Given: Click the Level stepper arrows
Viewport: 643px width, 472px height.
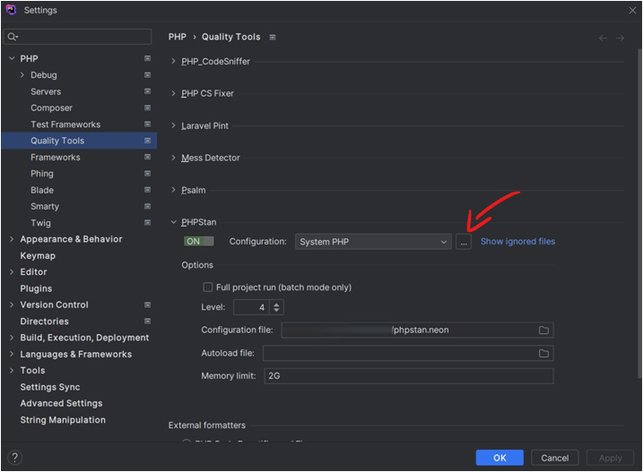Looking at the screenshot, I should point(277,307).
